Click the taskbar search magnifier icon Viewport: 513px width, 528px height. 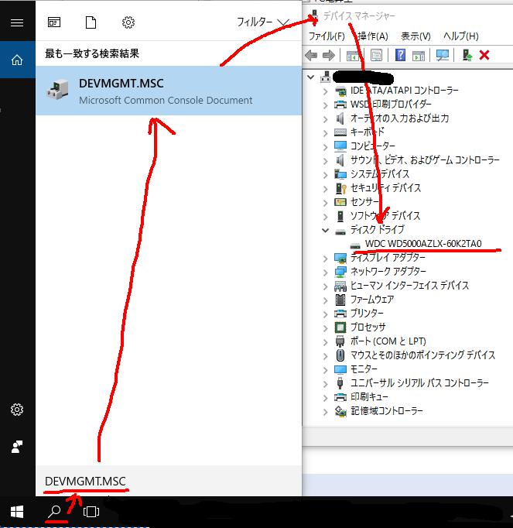54,512
